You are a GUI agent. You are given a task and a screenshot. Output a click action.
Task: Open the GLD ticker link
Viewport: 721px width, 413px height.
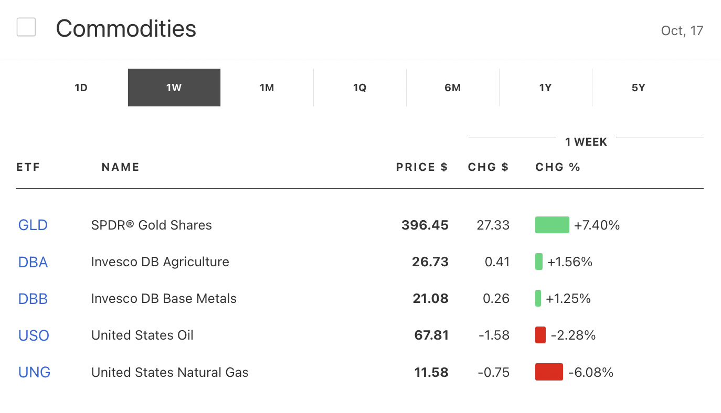coord(33,225)
